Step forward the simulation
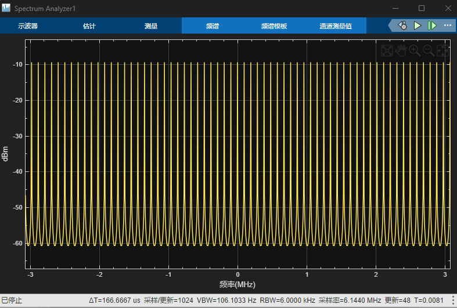This screenshot has width=457, height=308. 432,25
